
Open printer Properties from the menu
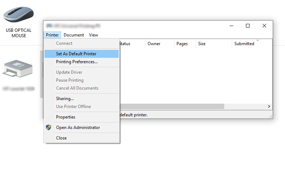click(x=81, y=117)
